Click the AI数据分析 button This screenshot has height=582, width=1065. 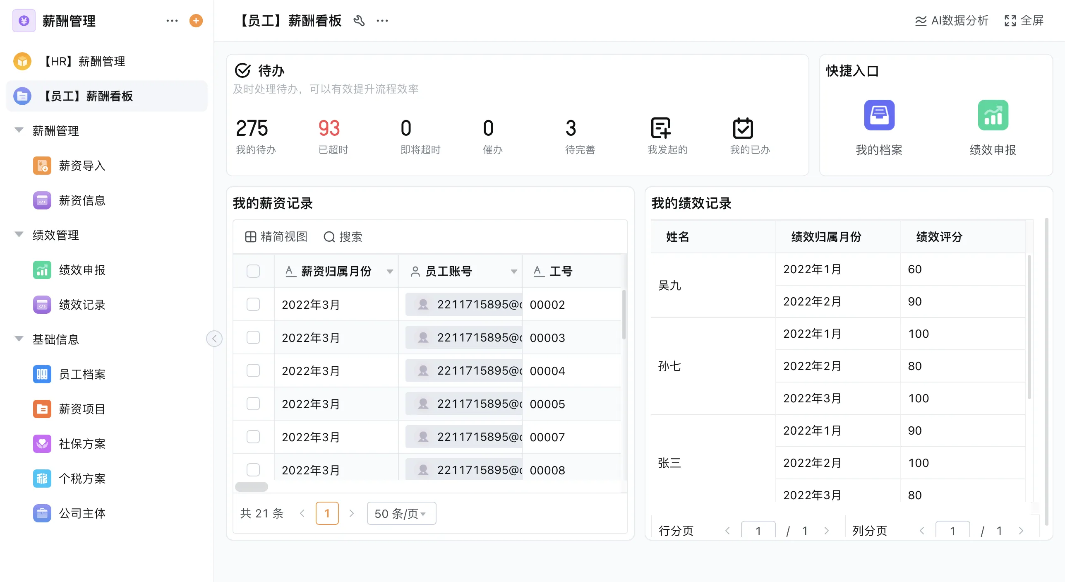pyautogui.click(x=951, y=21)
